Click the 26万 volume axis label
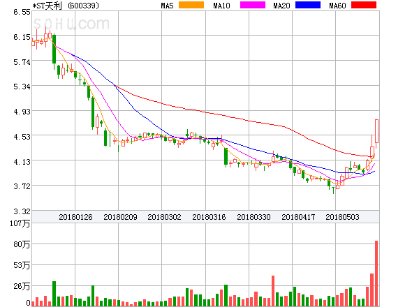 coord(22,287)
